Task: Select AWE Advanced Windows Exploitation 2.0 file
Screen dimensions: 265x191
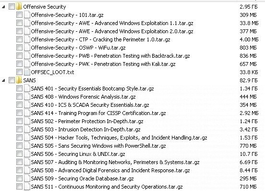Action: click(112, 31)
